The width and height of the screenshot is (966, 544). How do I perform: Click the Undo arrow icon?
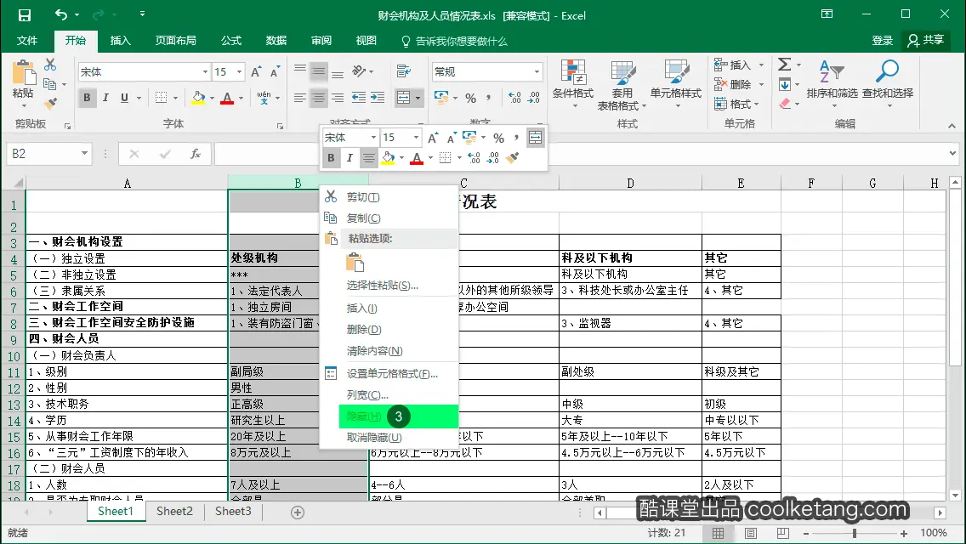60,14
